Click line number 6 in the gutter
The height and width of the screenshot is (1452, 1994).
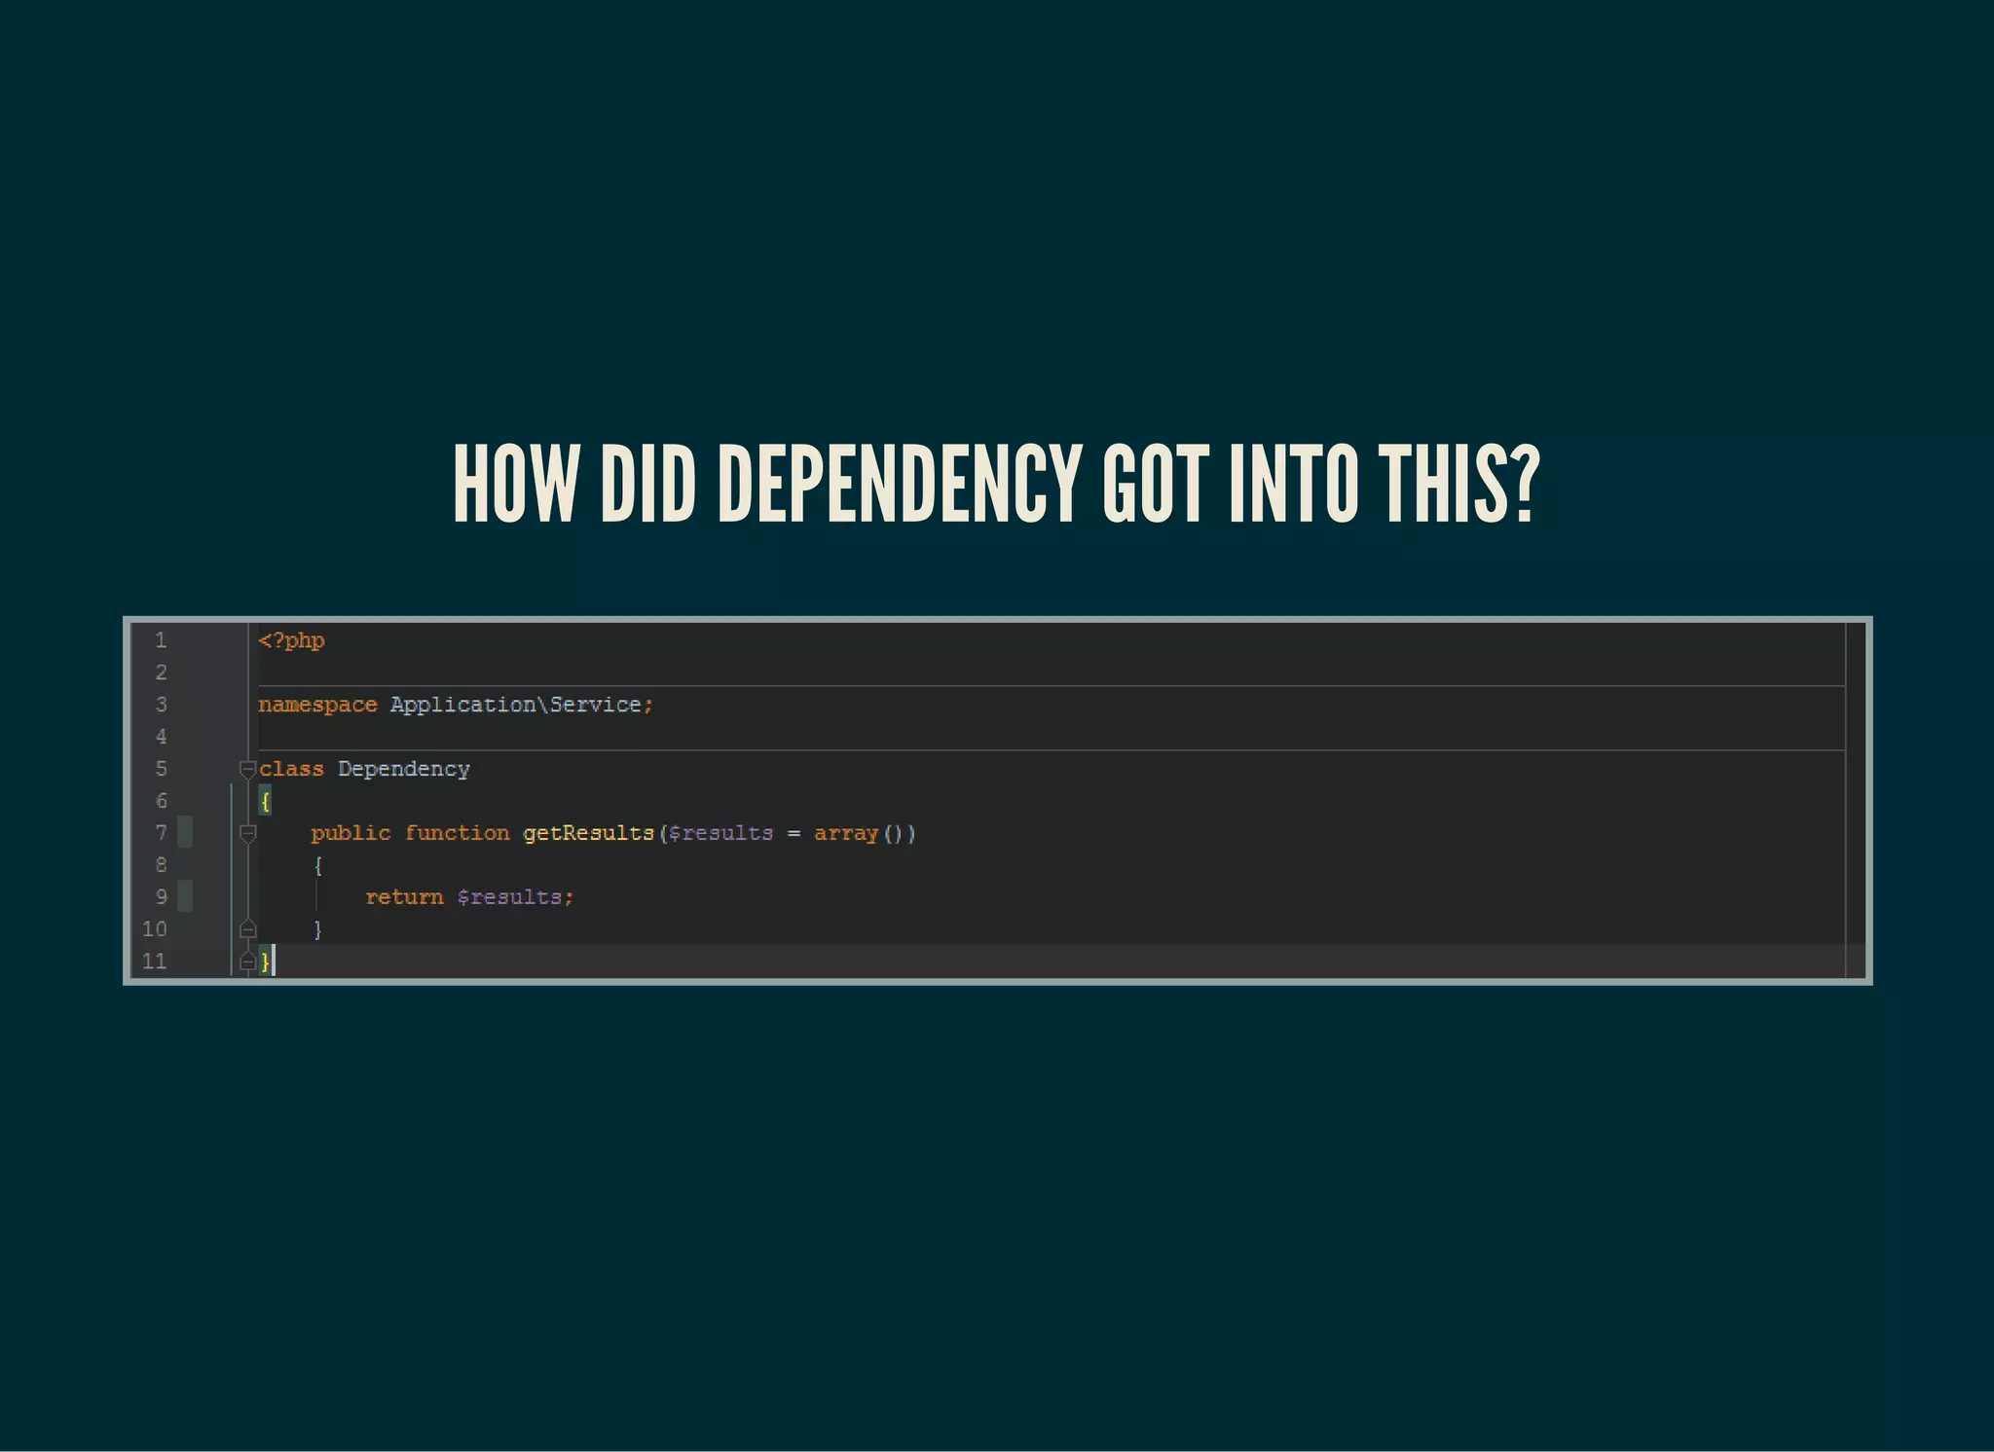(x=162, y=801)
